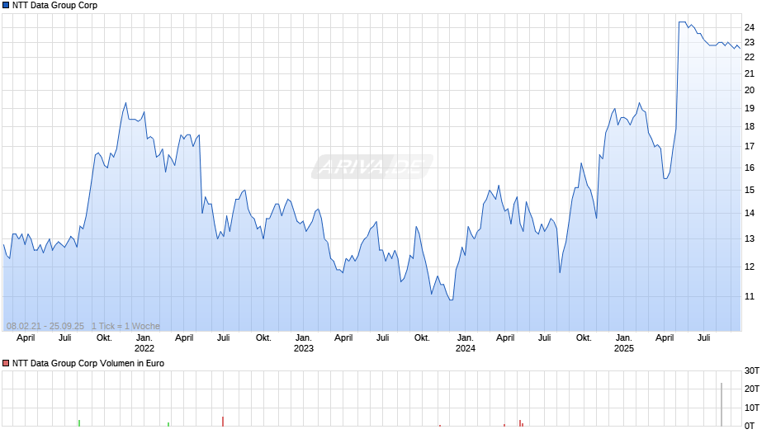Click the '1 Tick = 1 Woche' label
This screenshot has width=776, height=434.
tap(125, 326)
